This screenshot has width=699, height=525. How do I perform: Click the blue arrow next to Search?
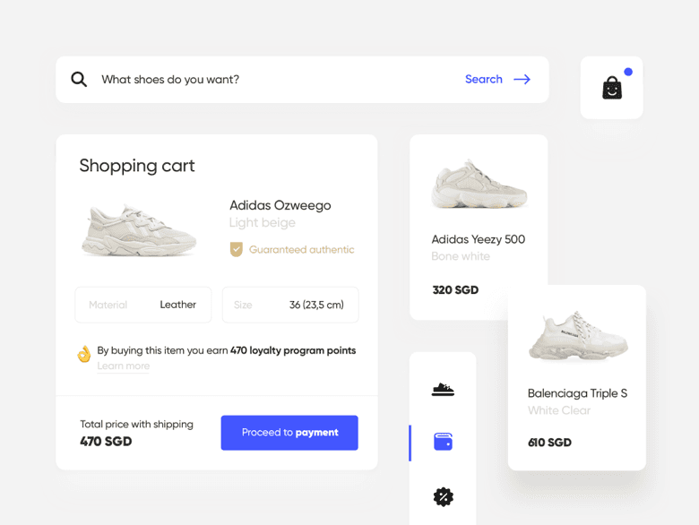tap(522, 80)
